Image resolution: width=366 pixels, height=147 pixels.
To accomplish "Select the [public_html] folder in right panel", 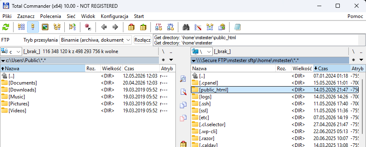I will [275, 90].
